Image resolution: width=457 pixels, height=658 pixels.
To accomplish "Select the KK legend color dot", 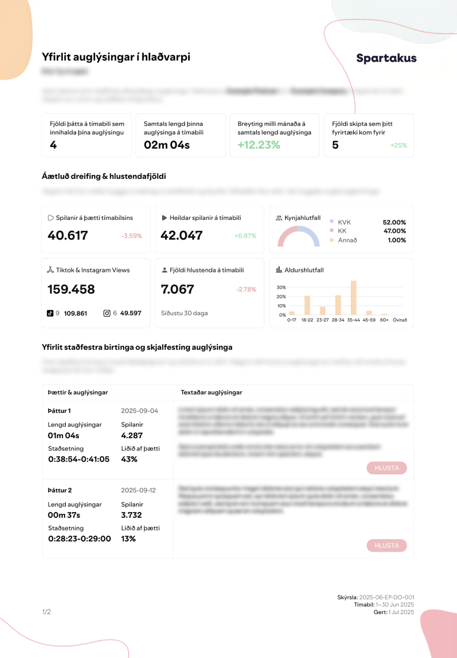I will coord(332,231).
